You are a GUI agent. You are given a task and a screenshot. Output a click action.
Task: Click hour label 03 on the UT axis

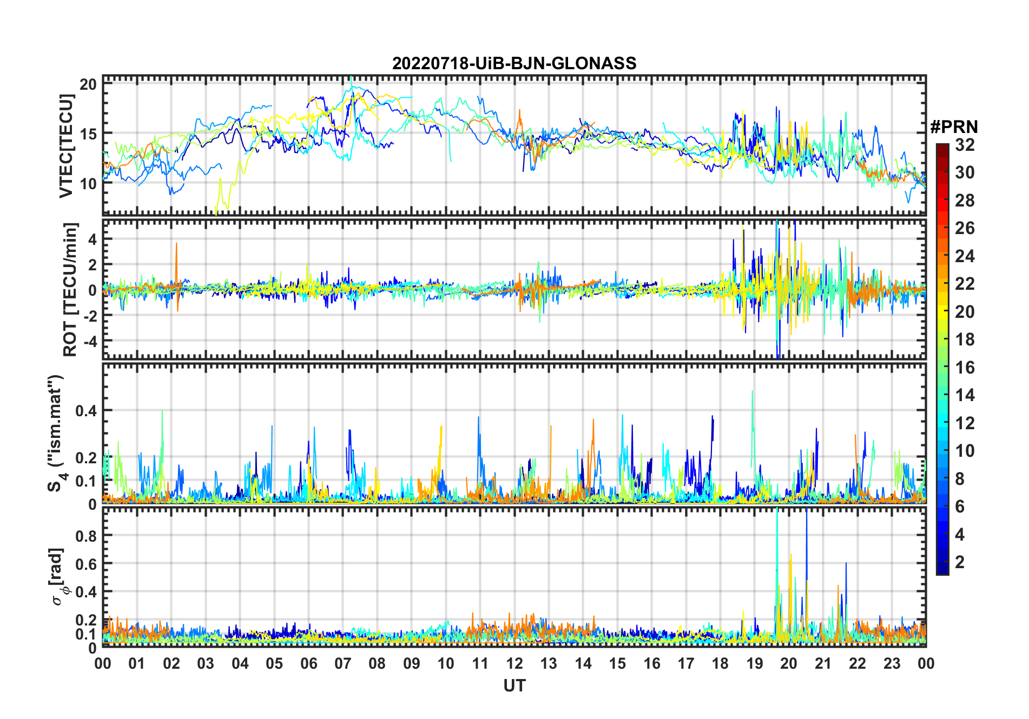[206, 663]
